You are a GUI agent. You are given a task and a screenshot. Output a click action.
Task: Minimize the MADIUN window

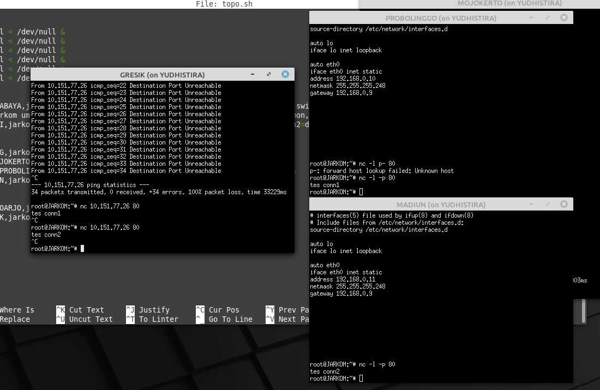(x=530, y=204)
